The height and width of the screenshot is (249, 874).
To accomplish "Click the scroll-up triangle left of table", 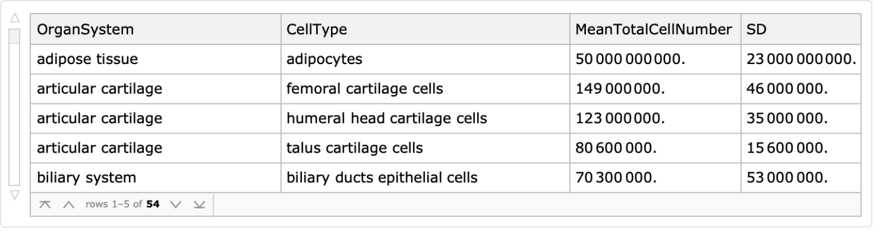I will coord(15,18).
